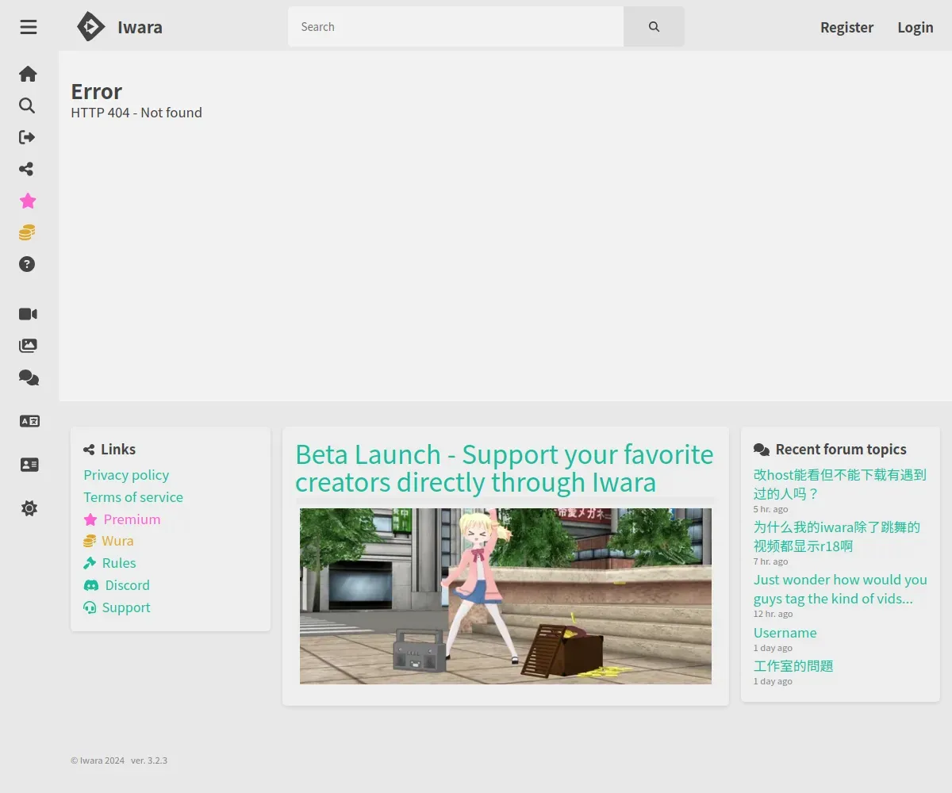The width and height of the screenshot is (952, 793).
Task: Click Login in the header
Action: click(915, 27)
